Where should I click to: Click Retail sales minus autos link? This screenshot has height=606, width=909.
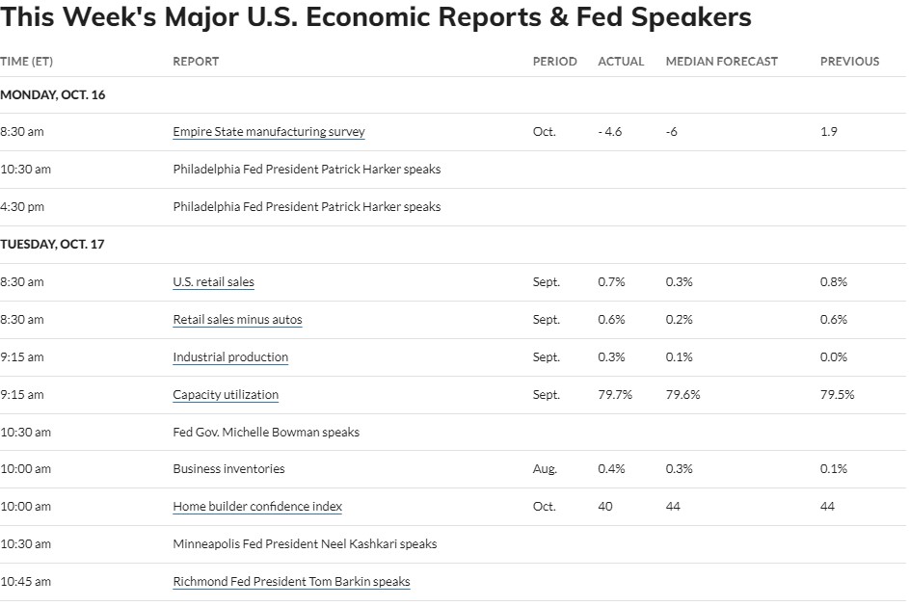(x=238, y=320)
